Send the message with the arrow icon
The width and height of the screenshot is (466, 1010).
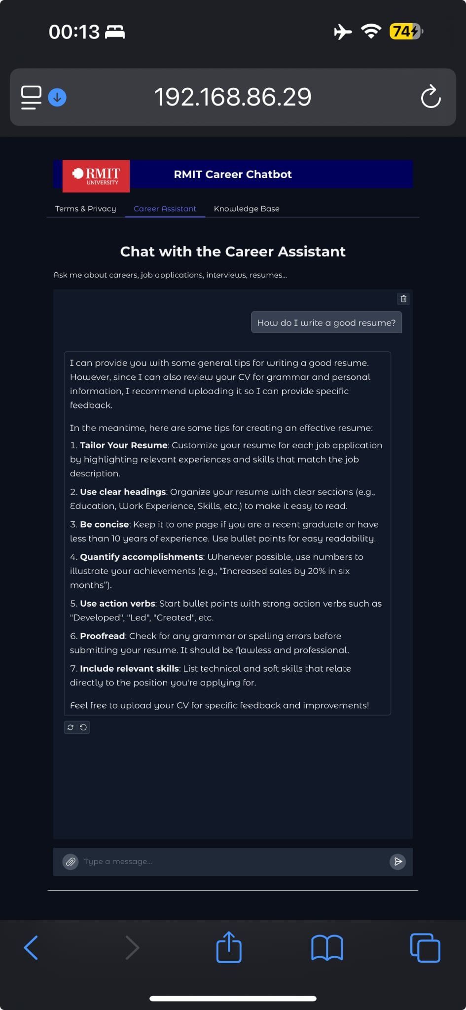coord(397,862)
